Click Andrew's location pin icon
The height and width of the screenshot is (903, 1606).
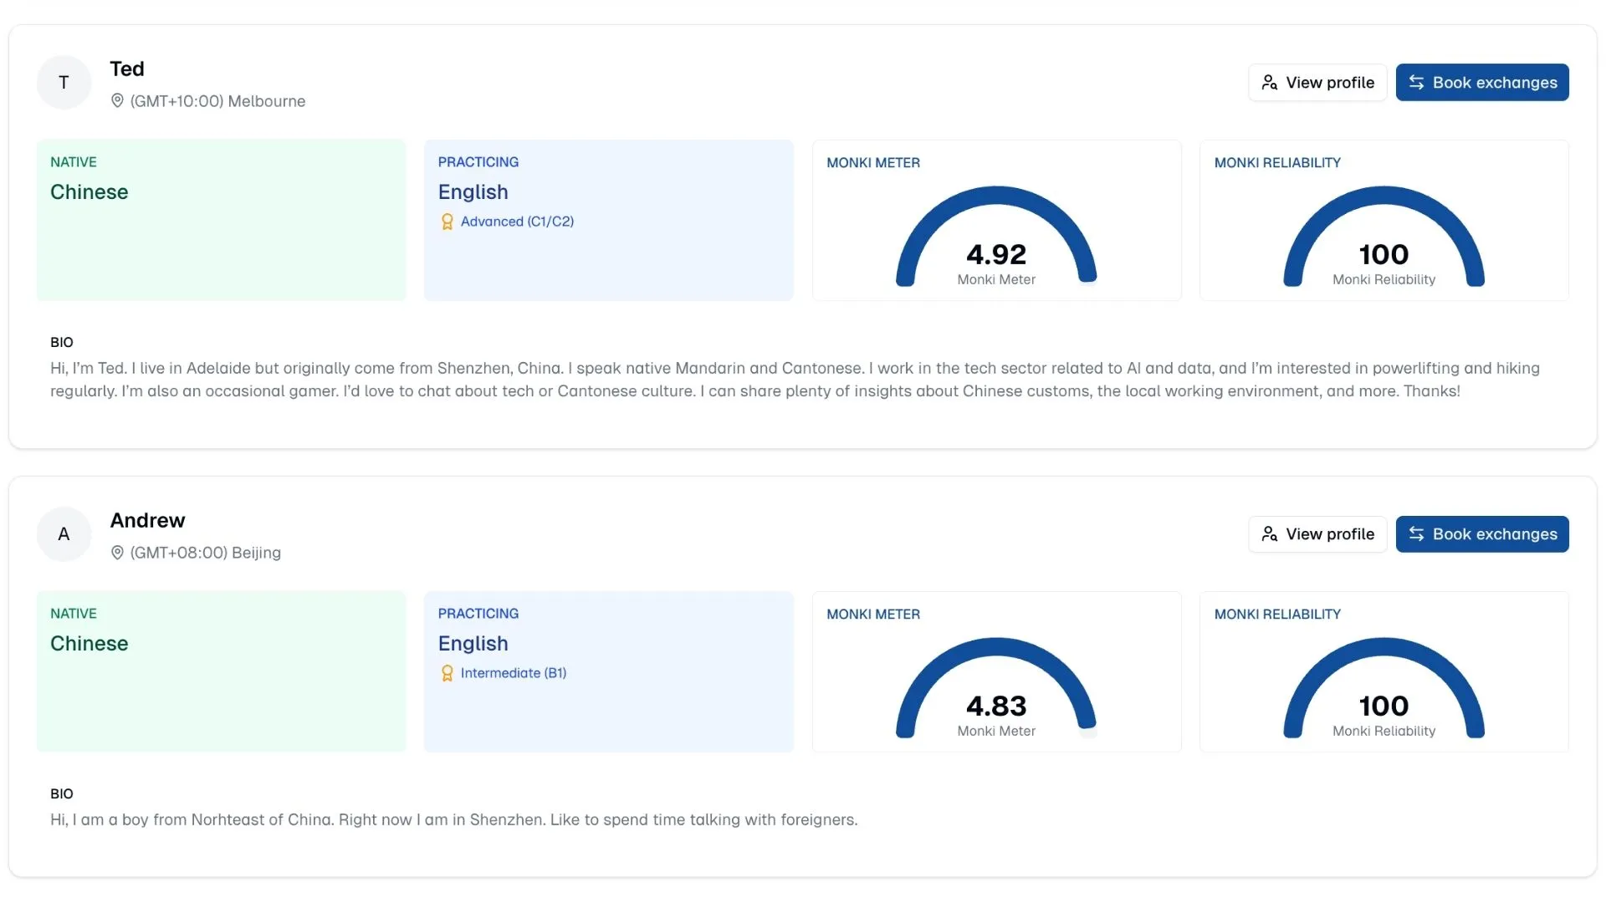(117, 553)
